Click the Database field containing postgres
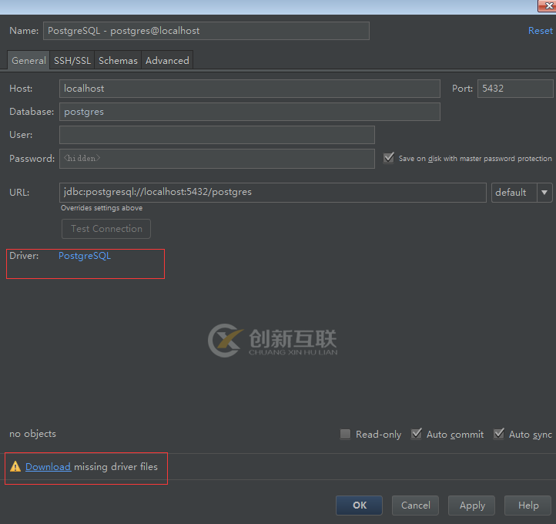 point(250,112)
